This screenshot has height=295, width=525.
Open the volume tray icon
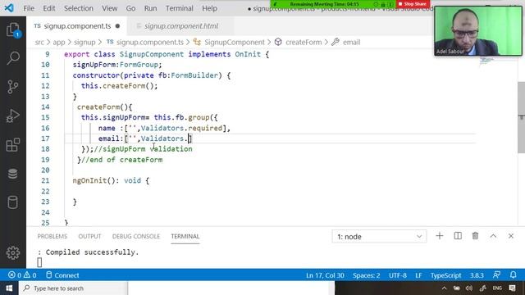(x=469, y=288)
